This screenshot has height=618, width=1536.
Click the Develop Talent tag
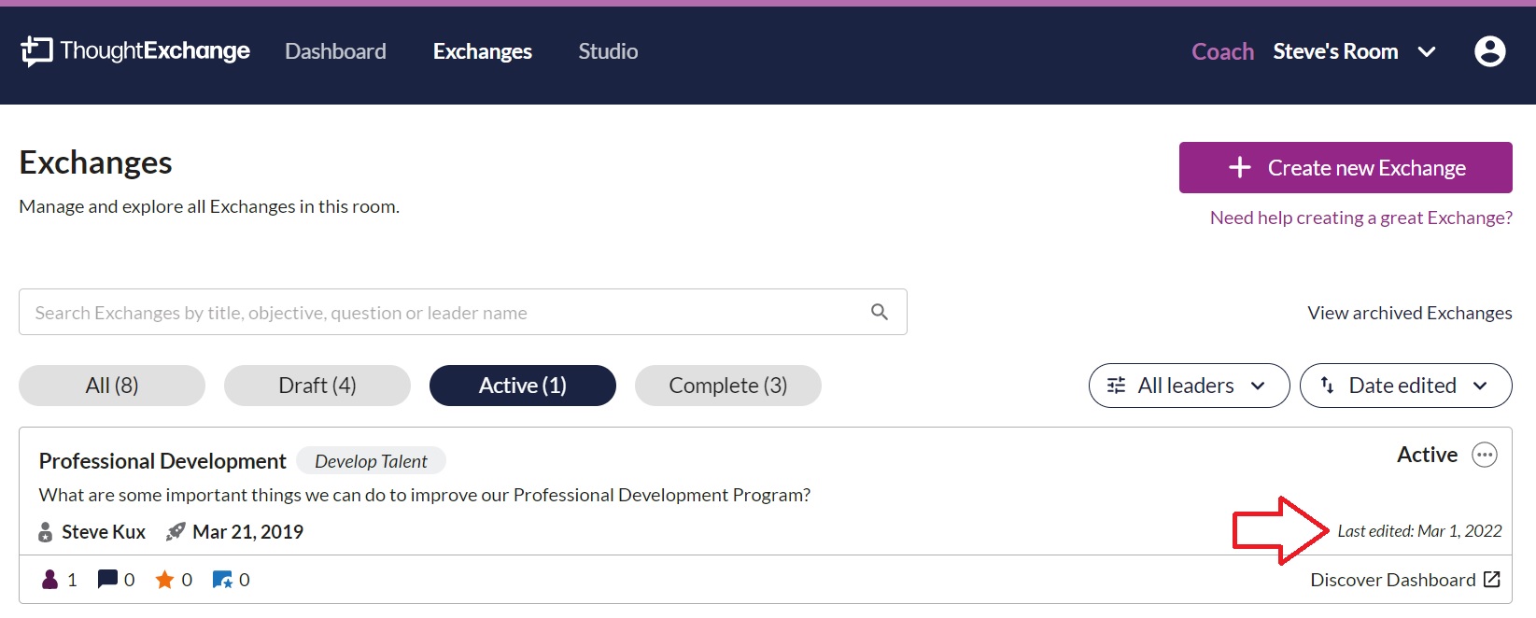[x=371, y=461]
